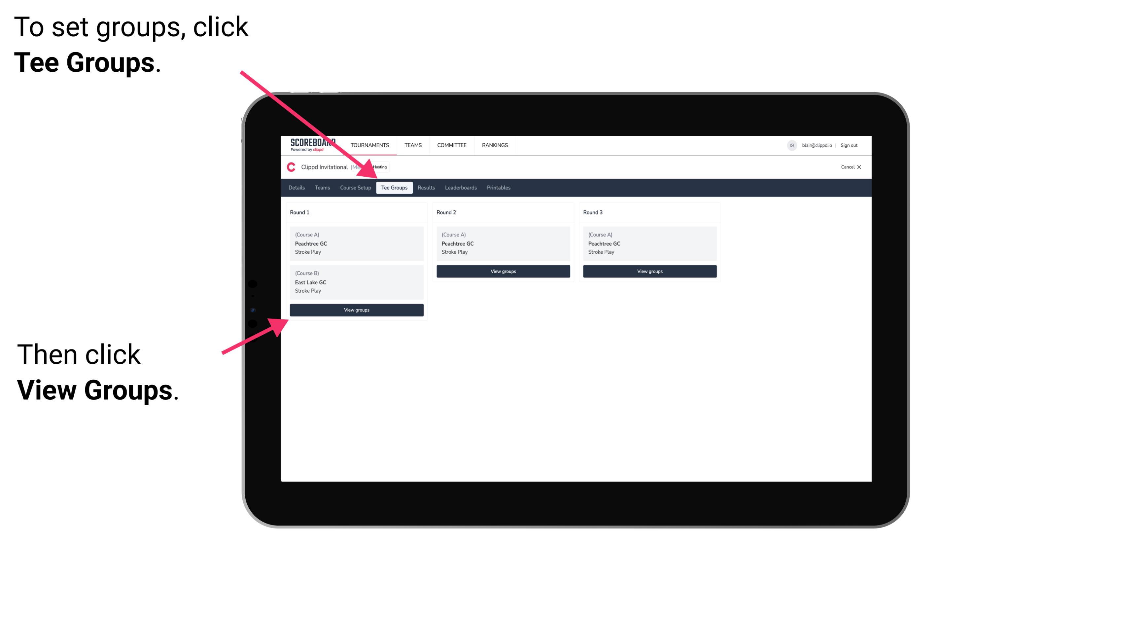Screen dimensions: 1148x618
Task: Click the Leaderboards tab
Action: pyautogui.click(x=460, y=188)
